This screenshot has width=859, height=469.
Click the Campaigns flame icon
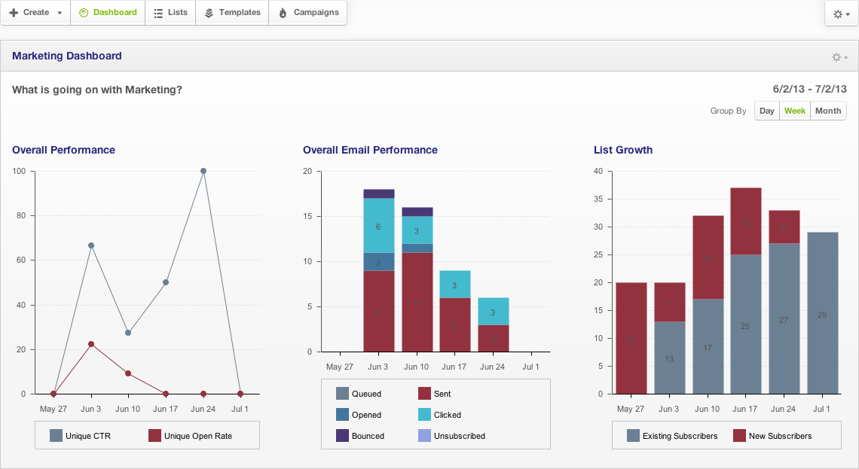[x=283, y=13]
